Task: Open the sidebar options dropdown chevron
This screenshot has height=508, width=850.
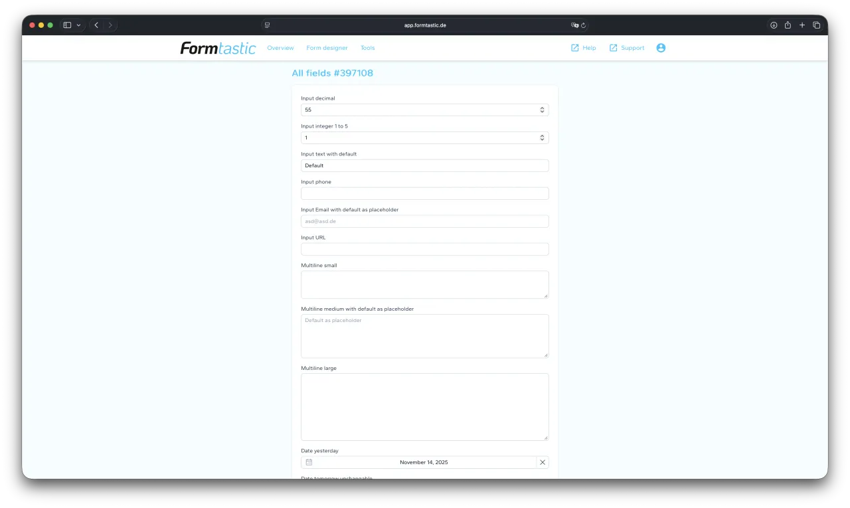Action: pyautogui.click(x=78, y=25)
